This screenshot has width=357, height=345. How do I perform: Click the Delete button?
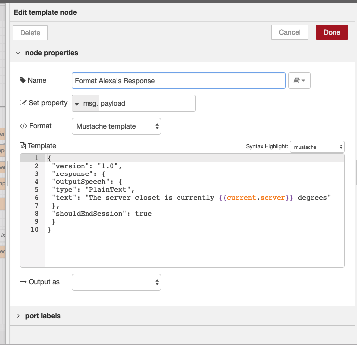pyautogui.click(x=30, y=33)
